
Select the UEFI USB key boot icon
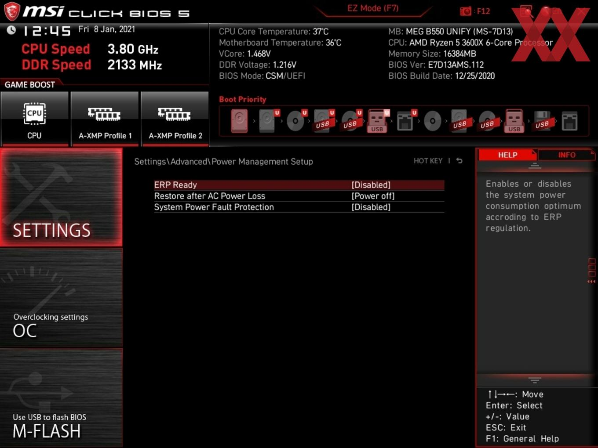[x=377, y=121]
